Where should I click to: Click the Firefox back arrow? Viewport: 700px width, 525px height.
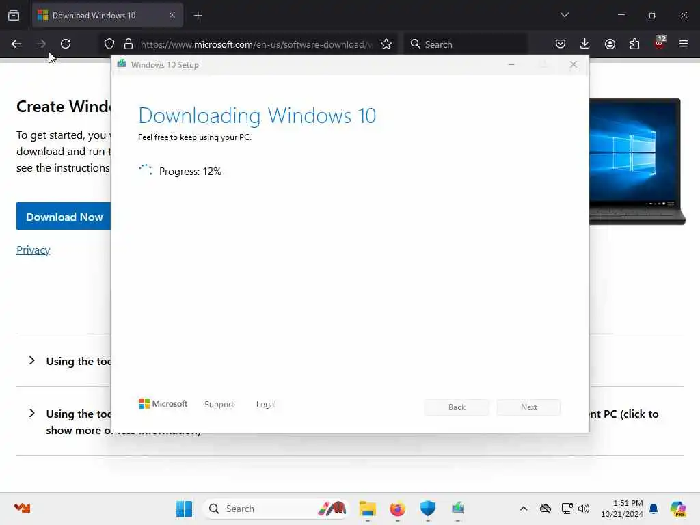(x=16, y=44)
